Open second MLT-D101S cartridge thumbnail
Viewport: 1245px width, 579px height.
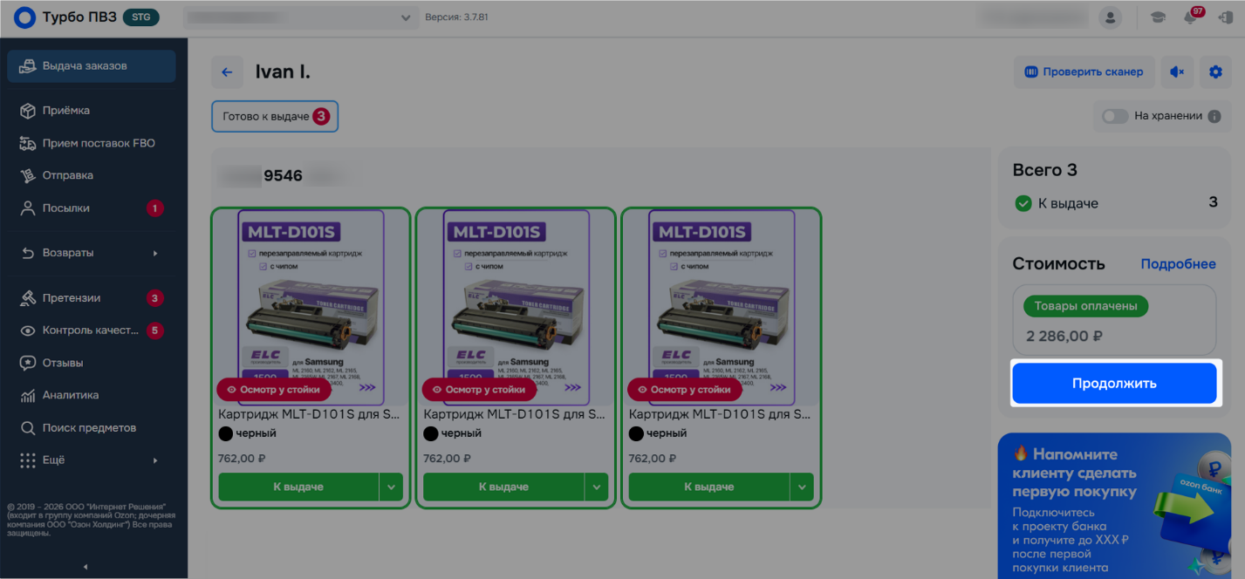point(516,307)
